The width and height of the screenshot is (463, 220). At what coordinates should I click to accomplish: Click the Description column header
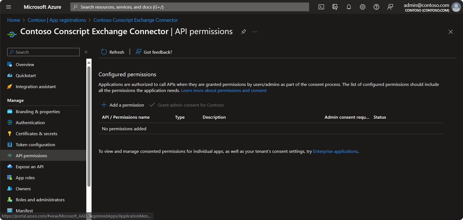click(x=214, y=117)
